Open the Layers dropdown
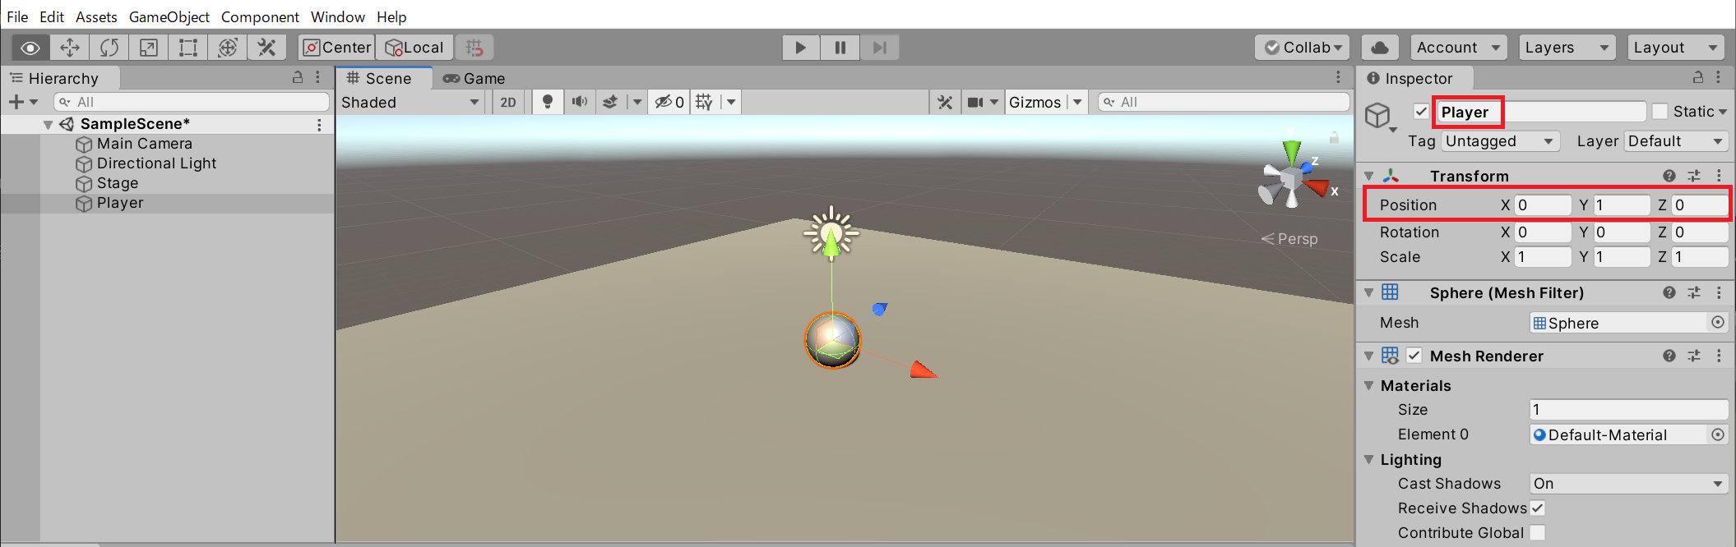 (x=1566, y=48)
